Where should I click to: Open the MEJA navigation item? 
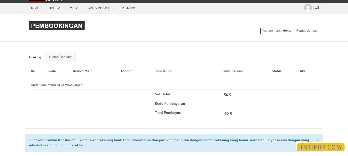click(74, 8)
